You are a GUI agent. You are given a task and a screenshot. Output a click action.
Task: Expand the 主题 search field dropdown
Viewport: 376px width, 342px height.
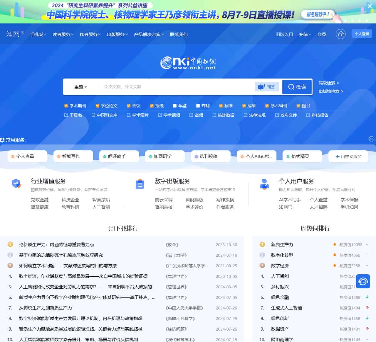(x=81, y=87)
